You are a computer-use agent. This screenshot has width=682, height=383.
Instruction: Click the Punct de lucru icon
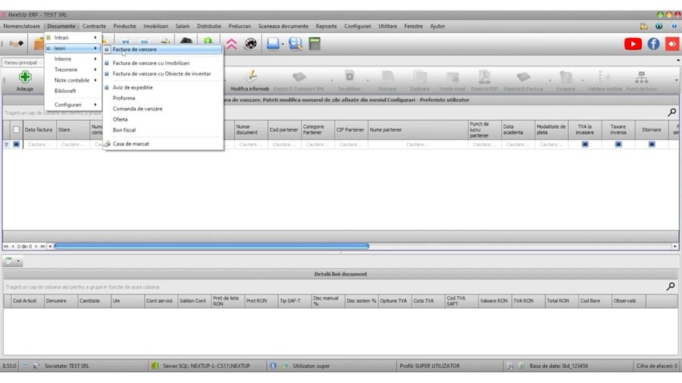(641, 77)
